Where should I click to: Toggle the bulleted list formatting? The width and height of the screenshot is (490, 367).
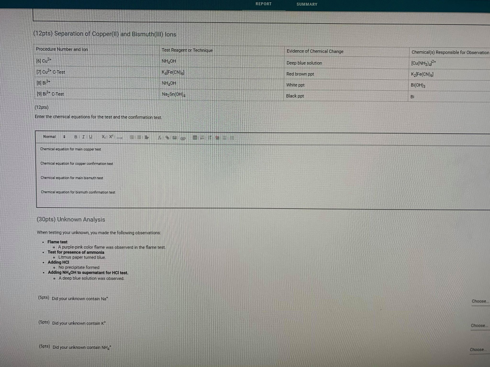(x=138, y=137)
